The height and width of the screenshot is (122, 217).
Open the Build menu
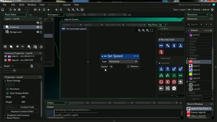pos(22,5)
